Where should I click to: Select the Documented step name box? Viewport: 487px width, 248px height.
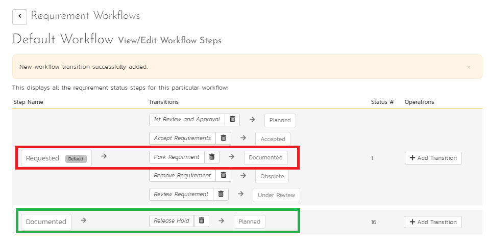coord(46,222)
